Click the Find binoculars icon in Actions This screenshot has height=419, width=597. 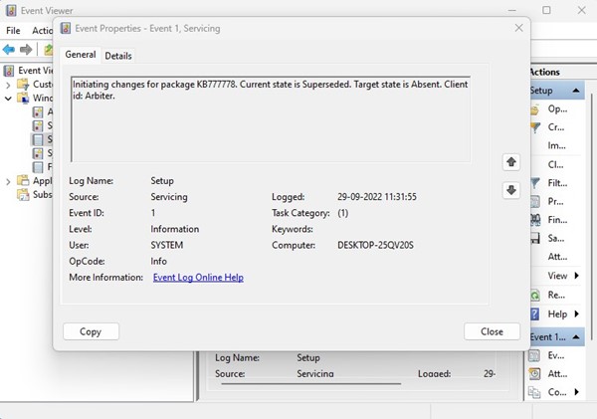coord(535,220)
